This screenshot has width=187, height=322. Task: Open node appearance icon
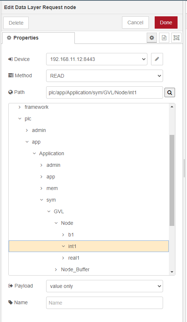point(176,38)
